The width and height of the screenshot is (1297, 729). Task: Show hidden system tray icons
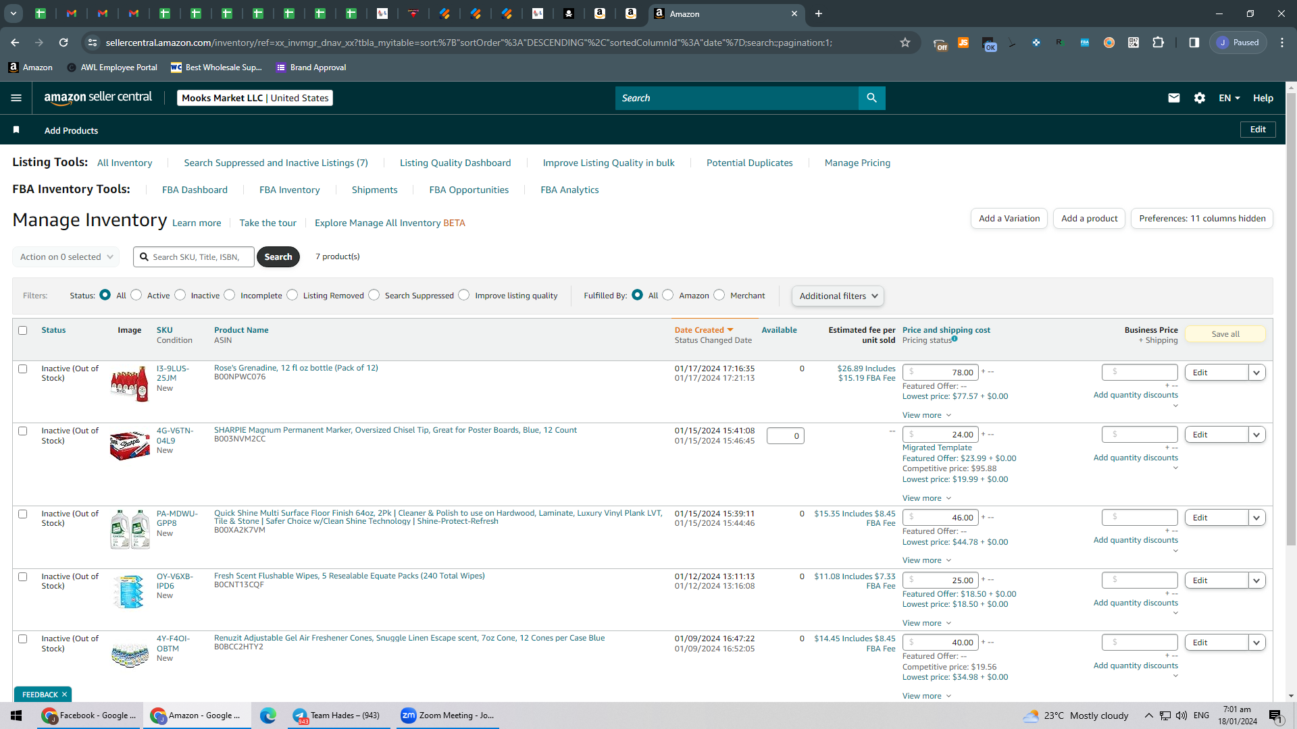pos(1148,715)
